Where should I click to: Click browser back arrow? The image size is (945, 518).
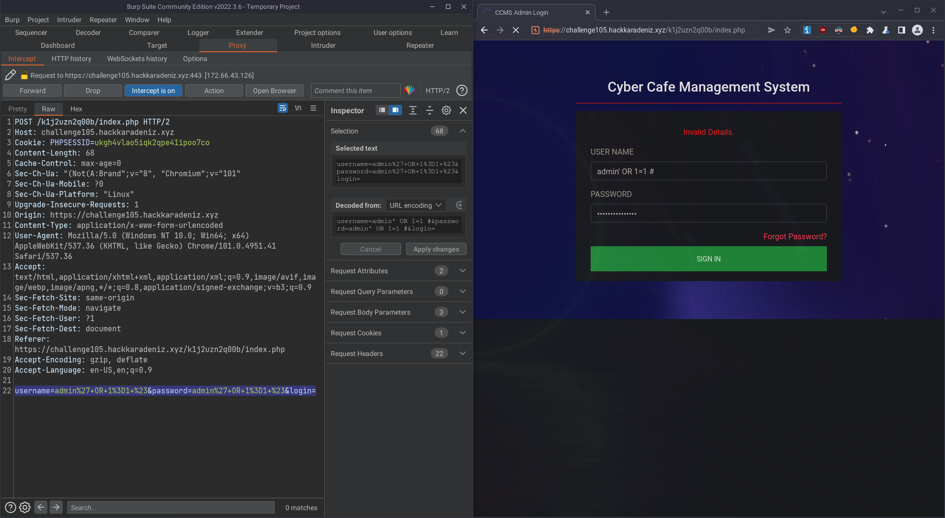pos(484,30)
